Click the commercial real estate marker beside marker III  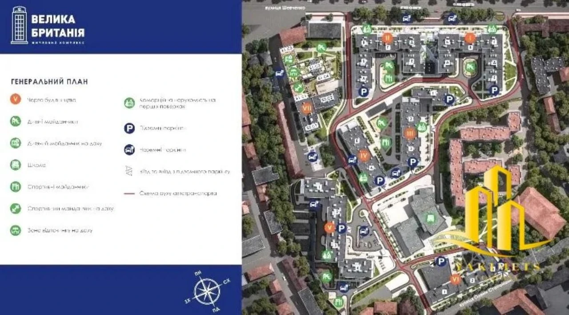[x=422, y=128]
